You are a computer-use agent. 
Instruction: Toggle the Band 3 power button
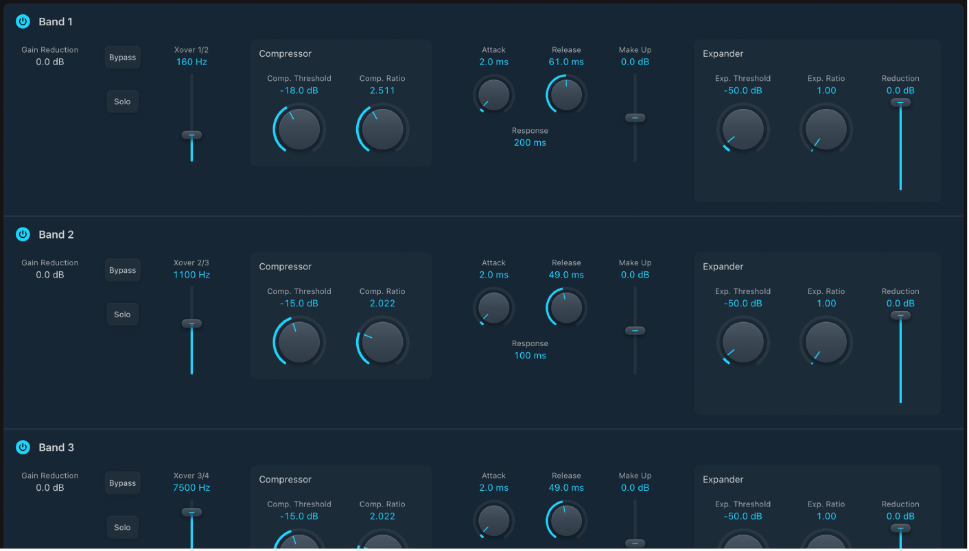pyautogui.click(x=22, y=447)
